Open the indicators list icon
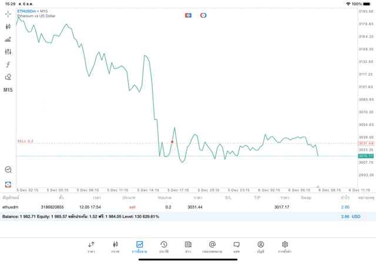This screenshot has width=376, height=263. pos(8,39)
